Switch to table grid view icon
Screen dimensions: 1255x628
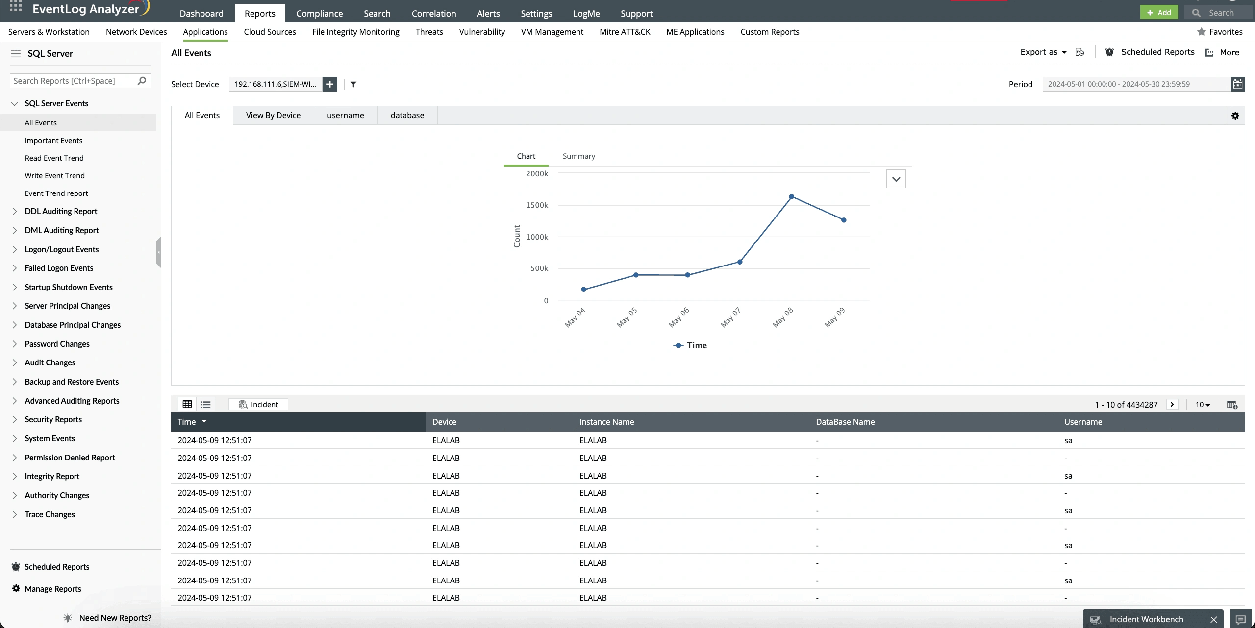[x=187, y=404]
